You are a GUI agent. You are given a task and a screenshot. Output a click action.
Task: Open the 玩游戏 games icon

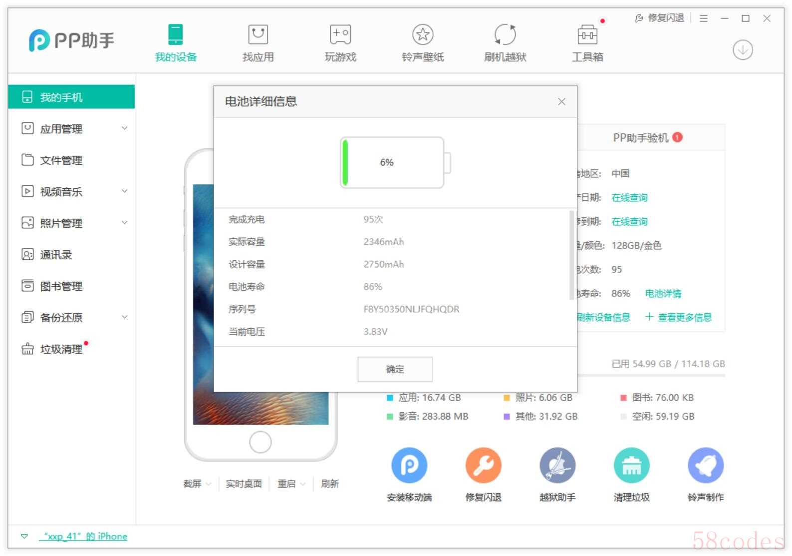coord(340,34)
